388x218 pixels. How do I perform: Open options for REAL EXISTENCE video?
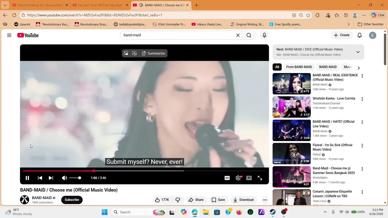[362, 76]
